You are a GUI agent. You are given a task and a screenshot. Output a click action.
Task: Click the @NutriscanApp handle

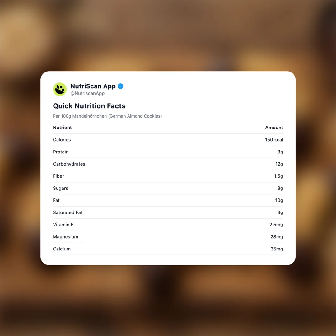point(87,93)
